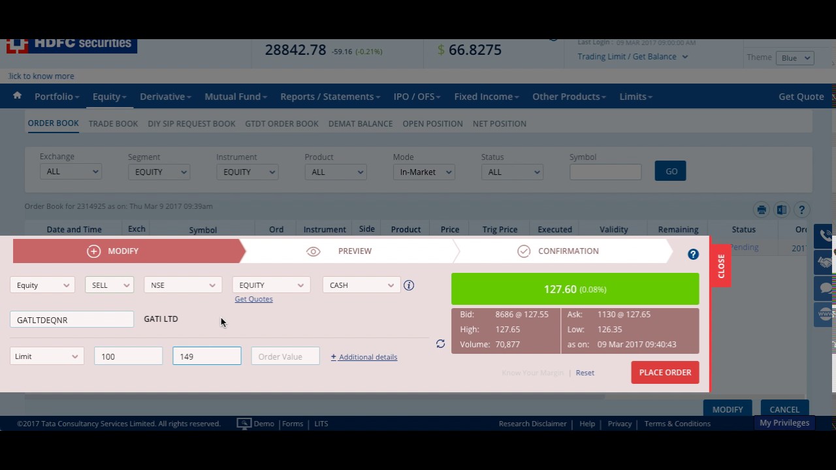Screen dimensions: 836x470
Task: Open the Limit order type dropdown
Action: (46, 356)
